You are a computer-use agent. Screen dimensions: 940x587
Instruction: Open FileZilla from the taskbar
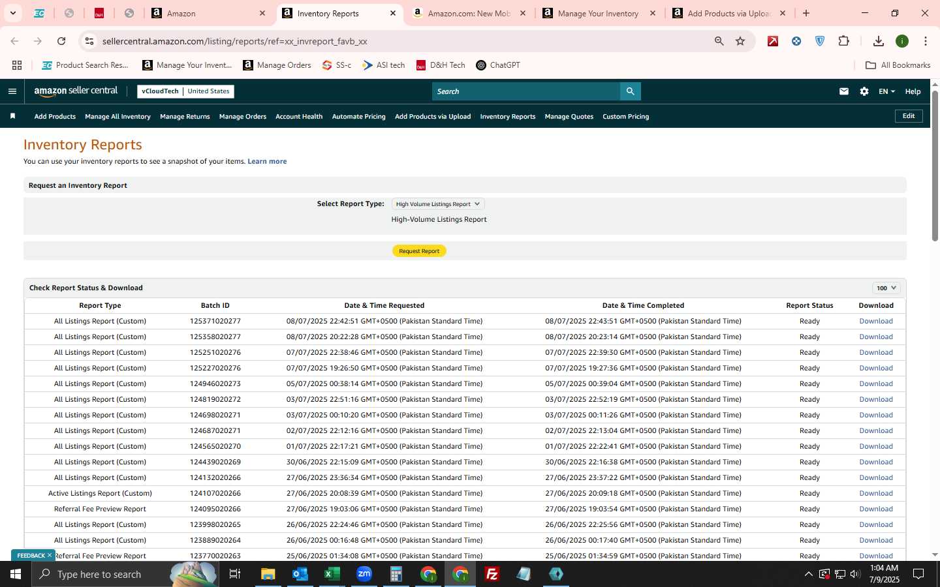point(492,574)
